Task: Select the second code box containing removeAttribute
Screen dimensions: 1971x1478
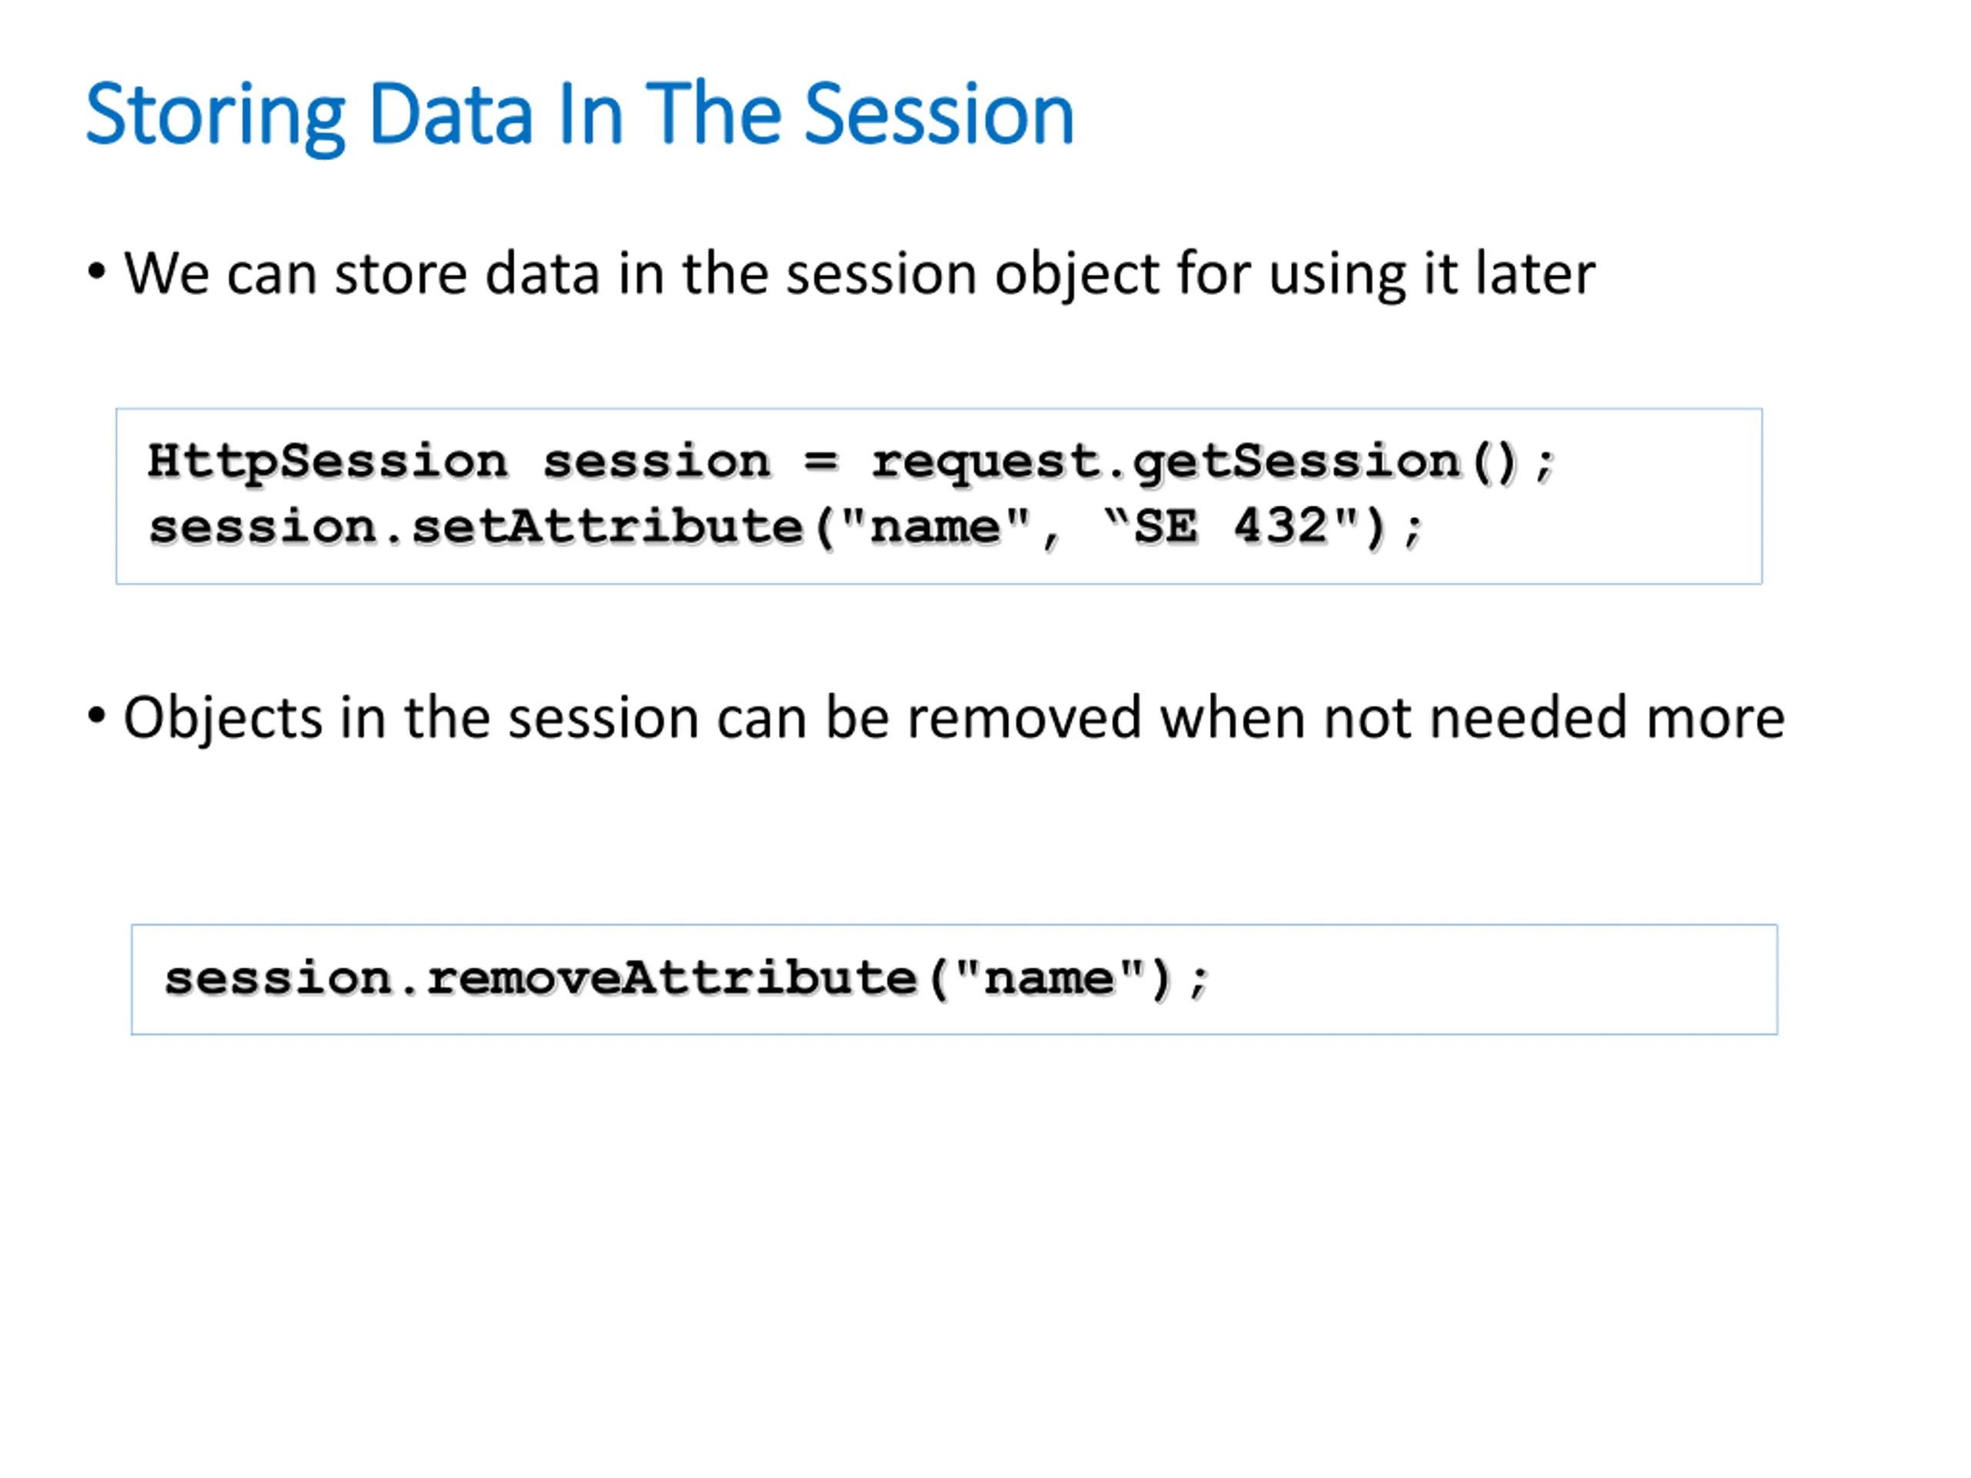Action: click(x=954, y=979)
